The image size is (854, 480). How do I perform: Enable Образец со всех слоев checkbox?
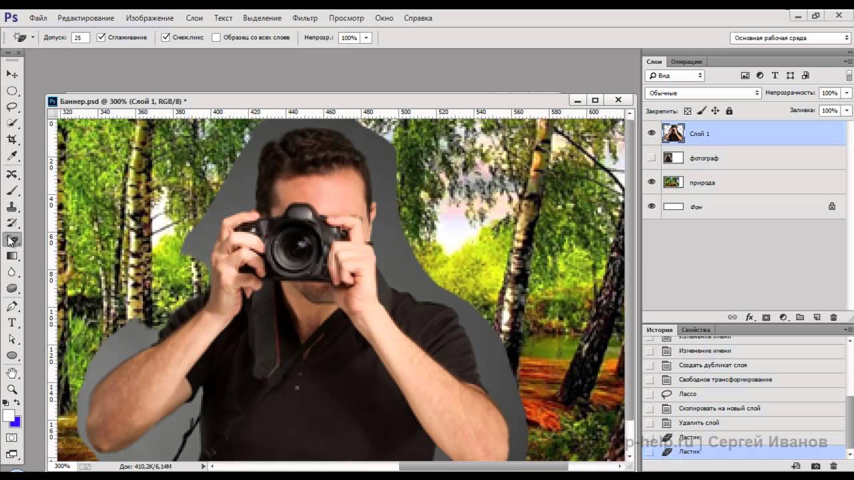click(x=216, y=37)
